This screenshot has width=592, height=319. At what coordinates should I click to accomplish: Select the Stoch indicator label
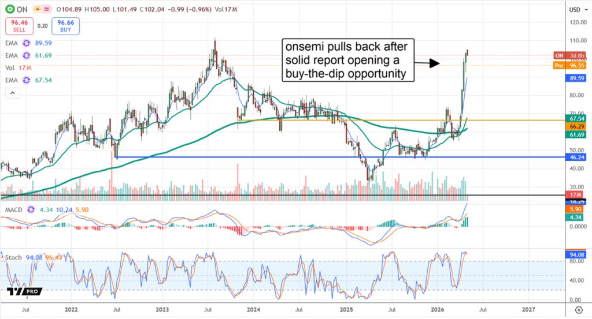pyautogui.click(x=13, y=257)
